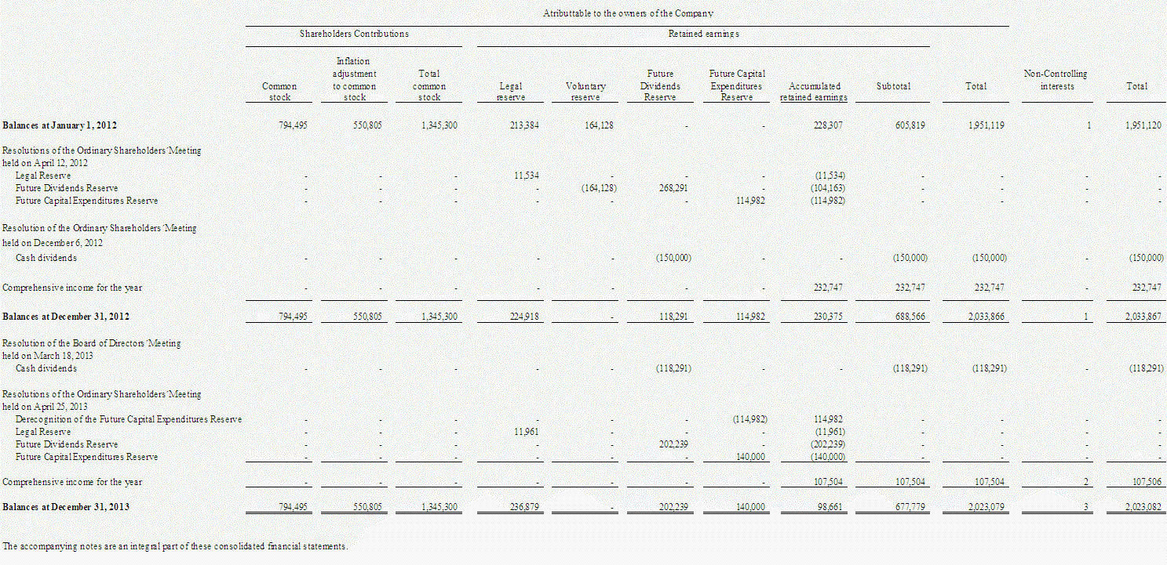This screenshot has width=1167, height=565.
Task: Click the accompanying notes footnote text
Action: 175,545
